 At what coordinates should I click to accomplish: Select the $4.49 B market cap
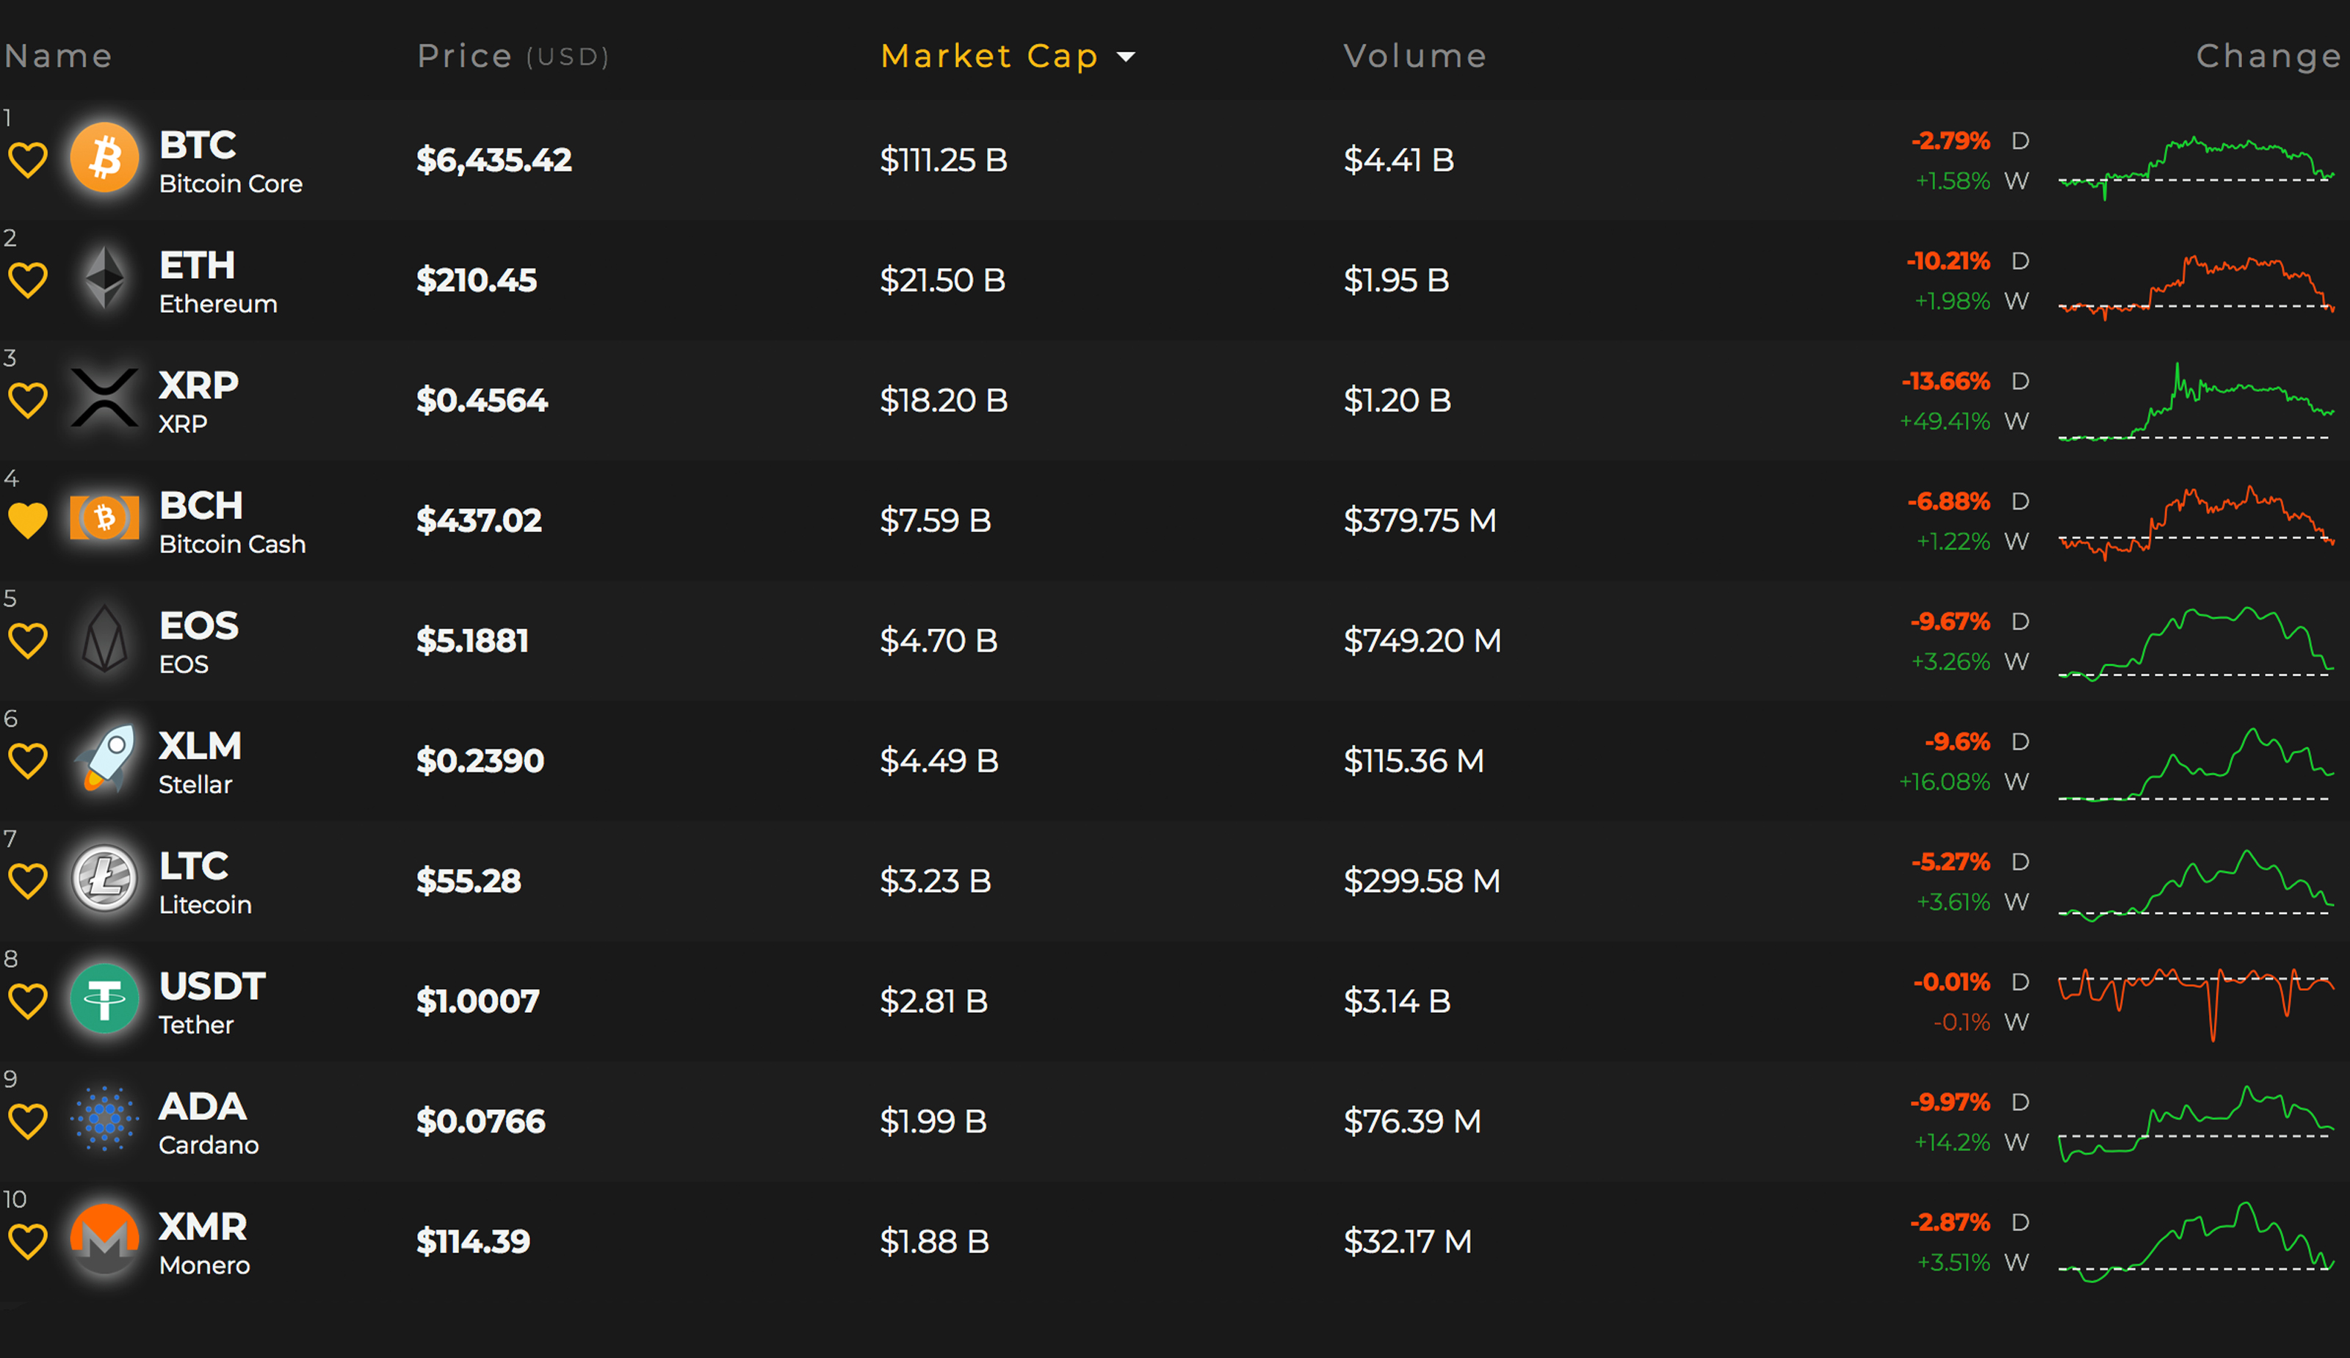tap(939, 761)
